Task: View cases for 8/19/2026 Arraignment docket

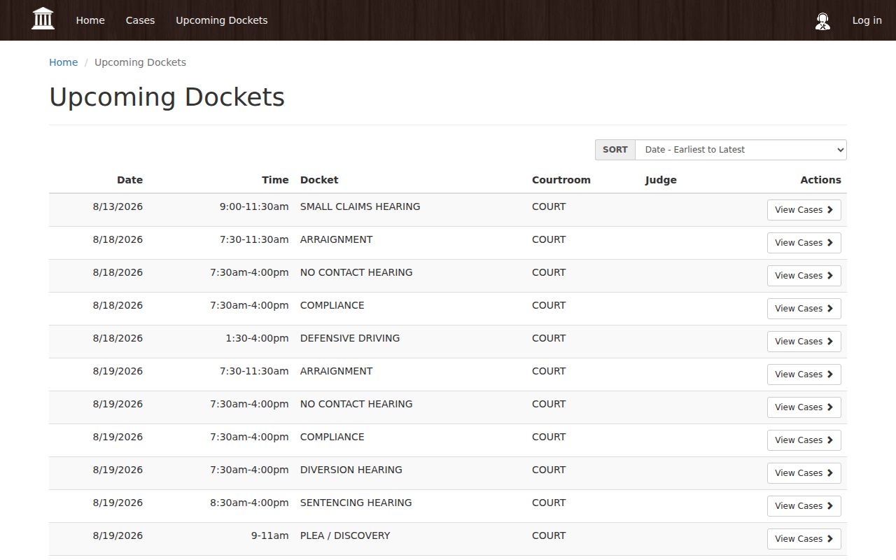Action: (x=804, y=374)
